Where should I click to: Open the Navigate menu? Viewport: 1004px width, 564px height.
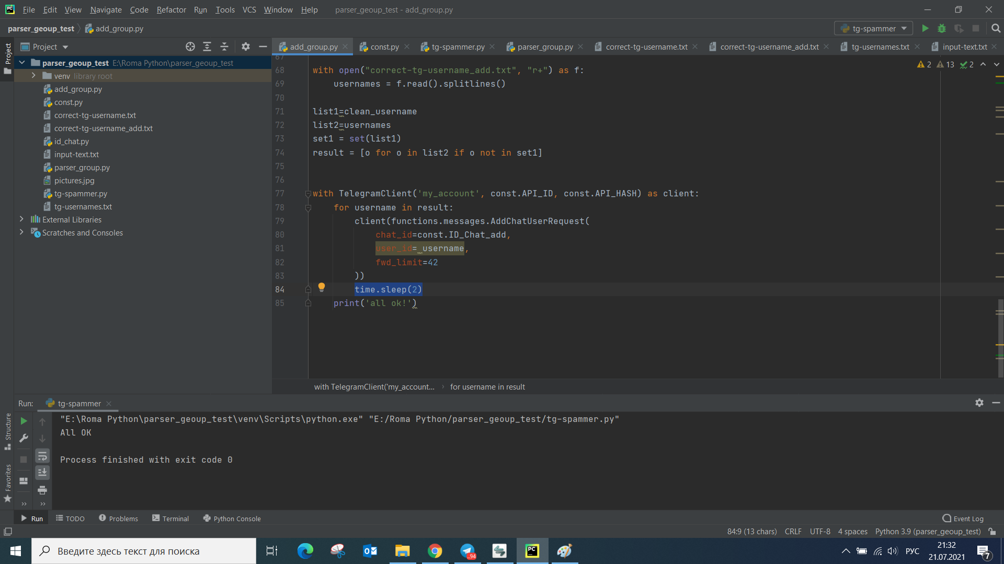coord(106,9)
